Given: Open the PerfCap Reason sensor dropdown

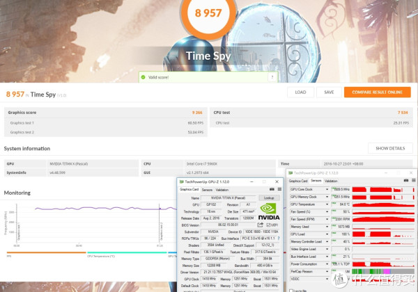Looking at the screenshot, I should 327,271.
